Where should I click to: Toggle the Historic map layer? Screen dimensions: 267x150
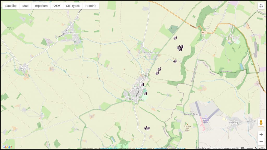[x=90, y=5]
